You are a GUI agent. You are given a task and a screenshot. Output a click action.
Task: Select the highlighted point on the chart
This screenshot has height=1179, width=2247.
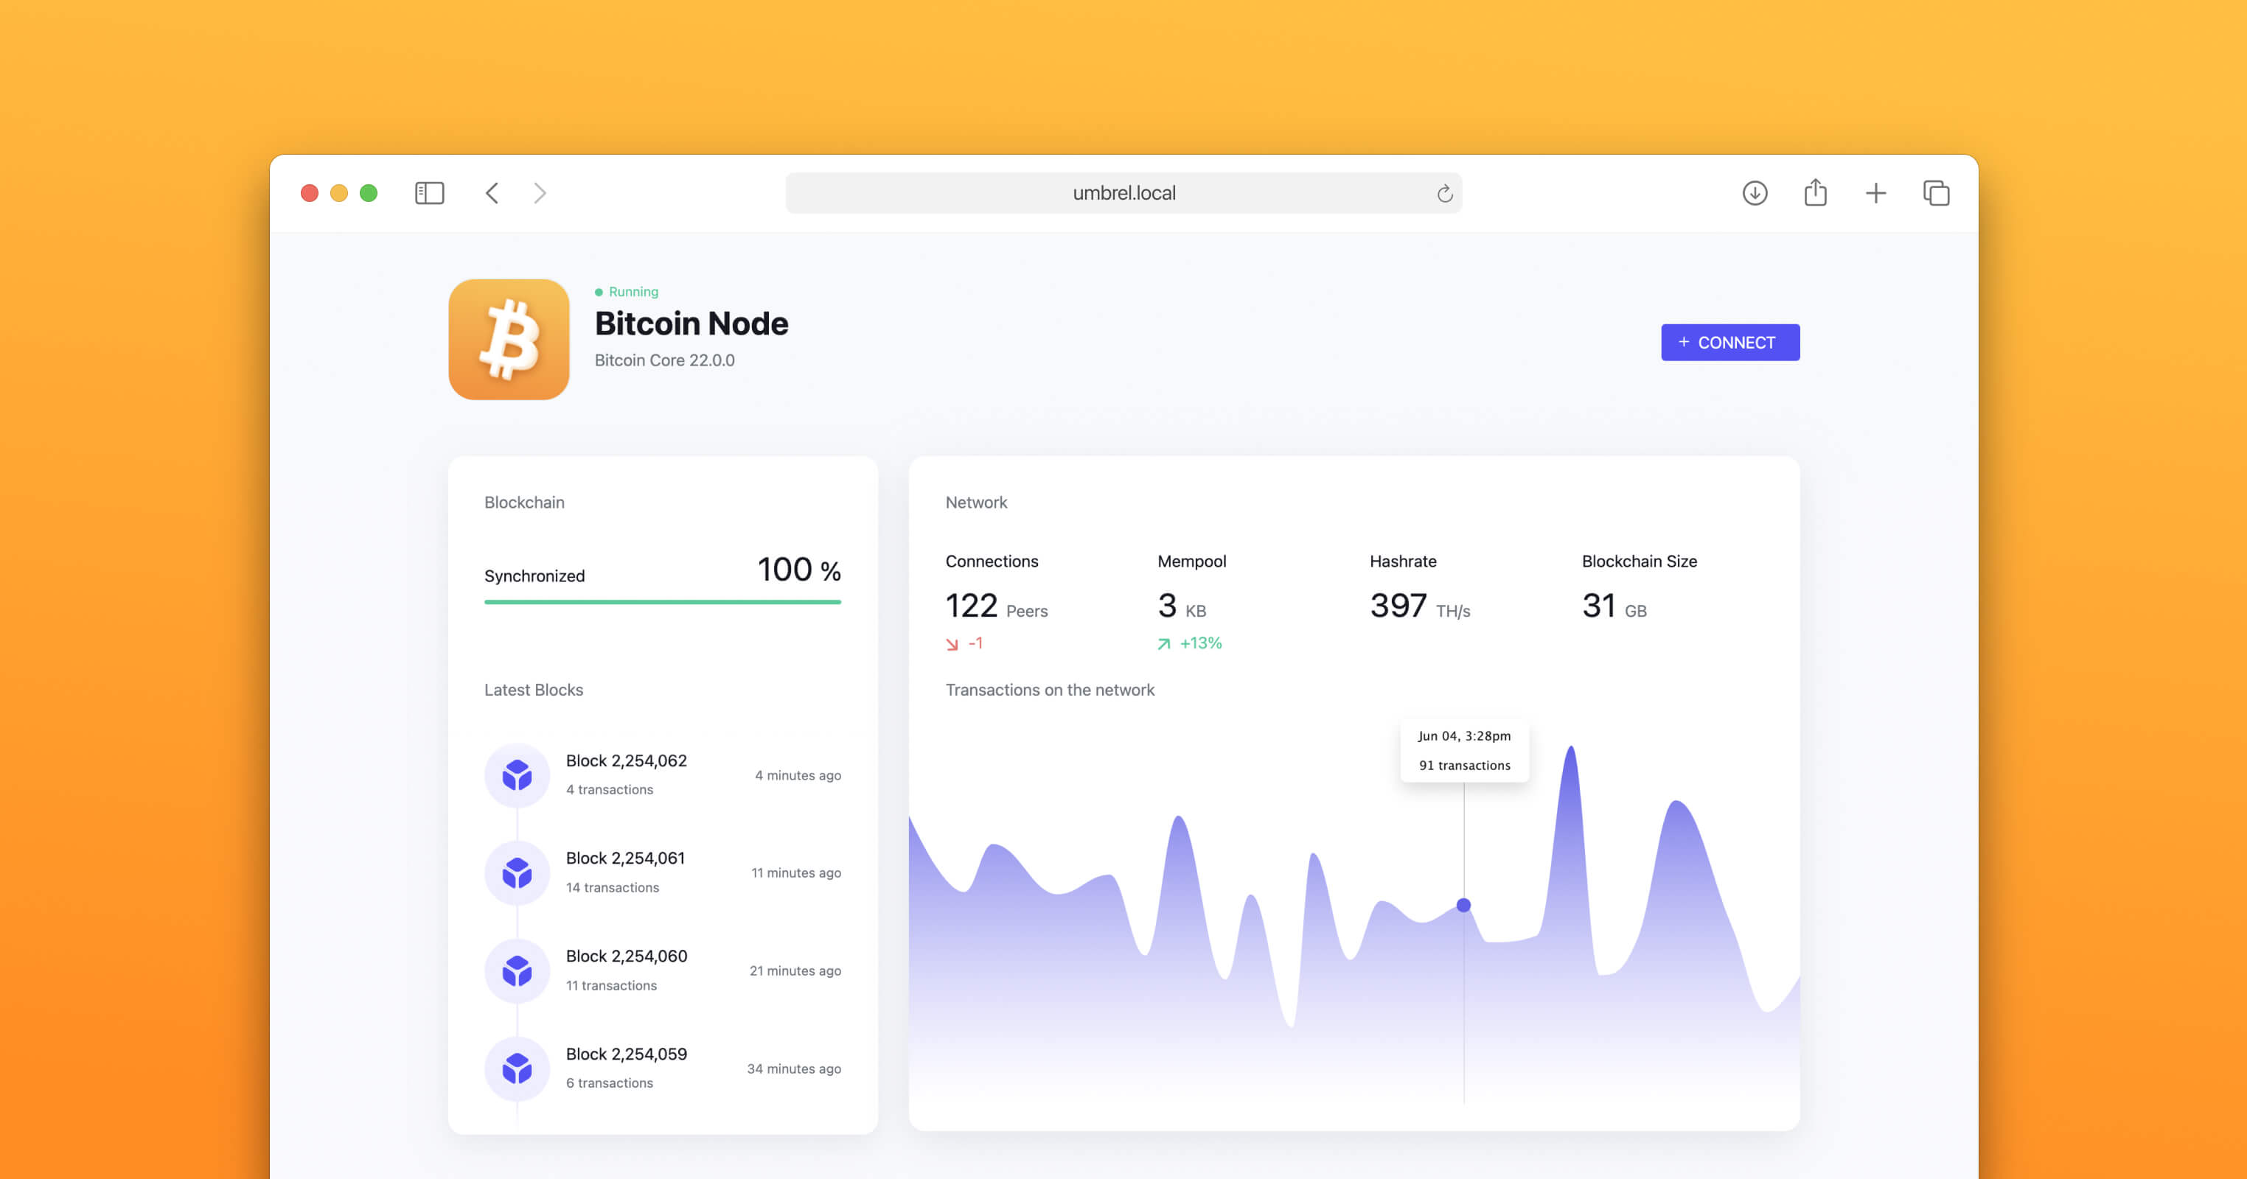(1463, 905)
